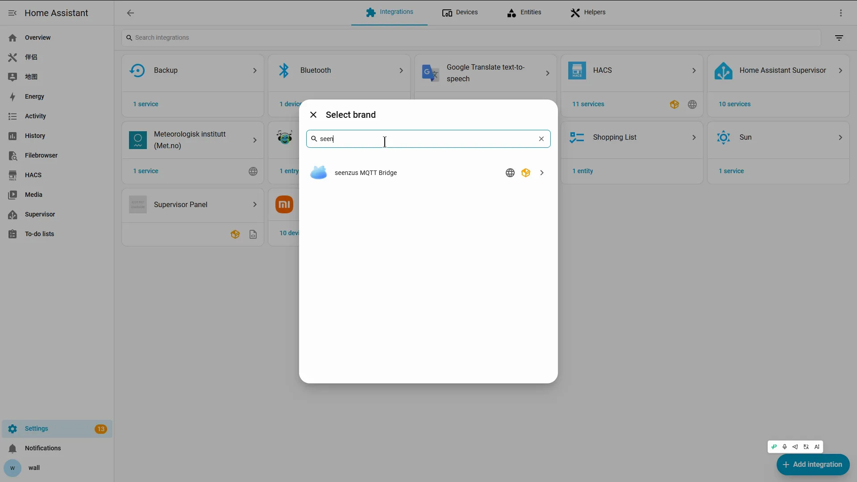
Task: Click the Bluetooth logo icon
Action: pos(284,71)
